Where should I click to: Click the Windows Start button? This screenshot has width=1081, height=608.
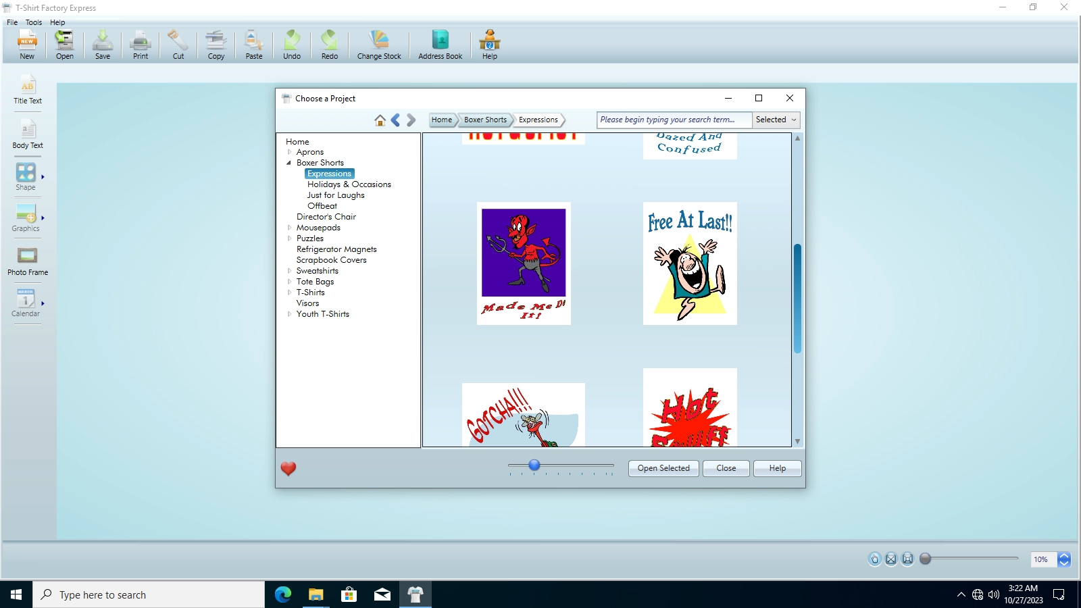(x=16, y=594)
